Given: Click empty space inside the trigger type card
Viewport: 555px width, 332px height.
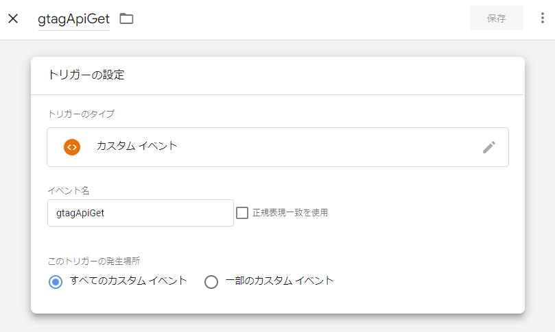Looking at the screenshot, I should (329, 147).
